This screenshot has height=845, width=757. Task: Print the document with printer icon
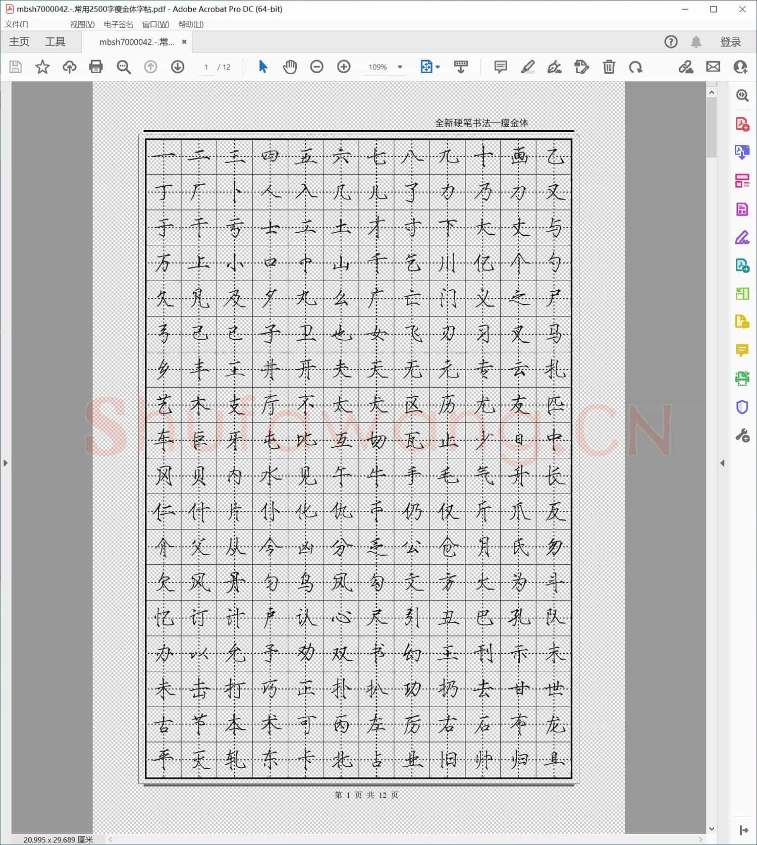(96, 67)
